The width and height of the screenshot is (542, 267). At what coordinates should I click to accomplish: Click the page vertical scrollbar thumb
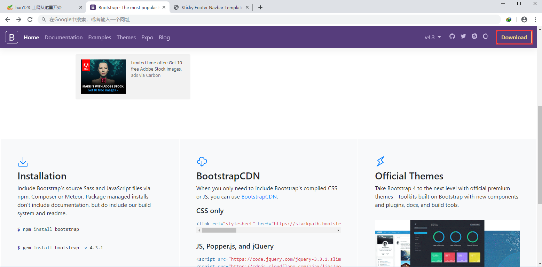(539, 155)
